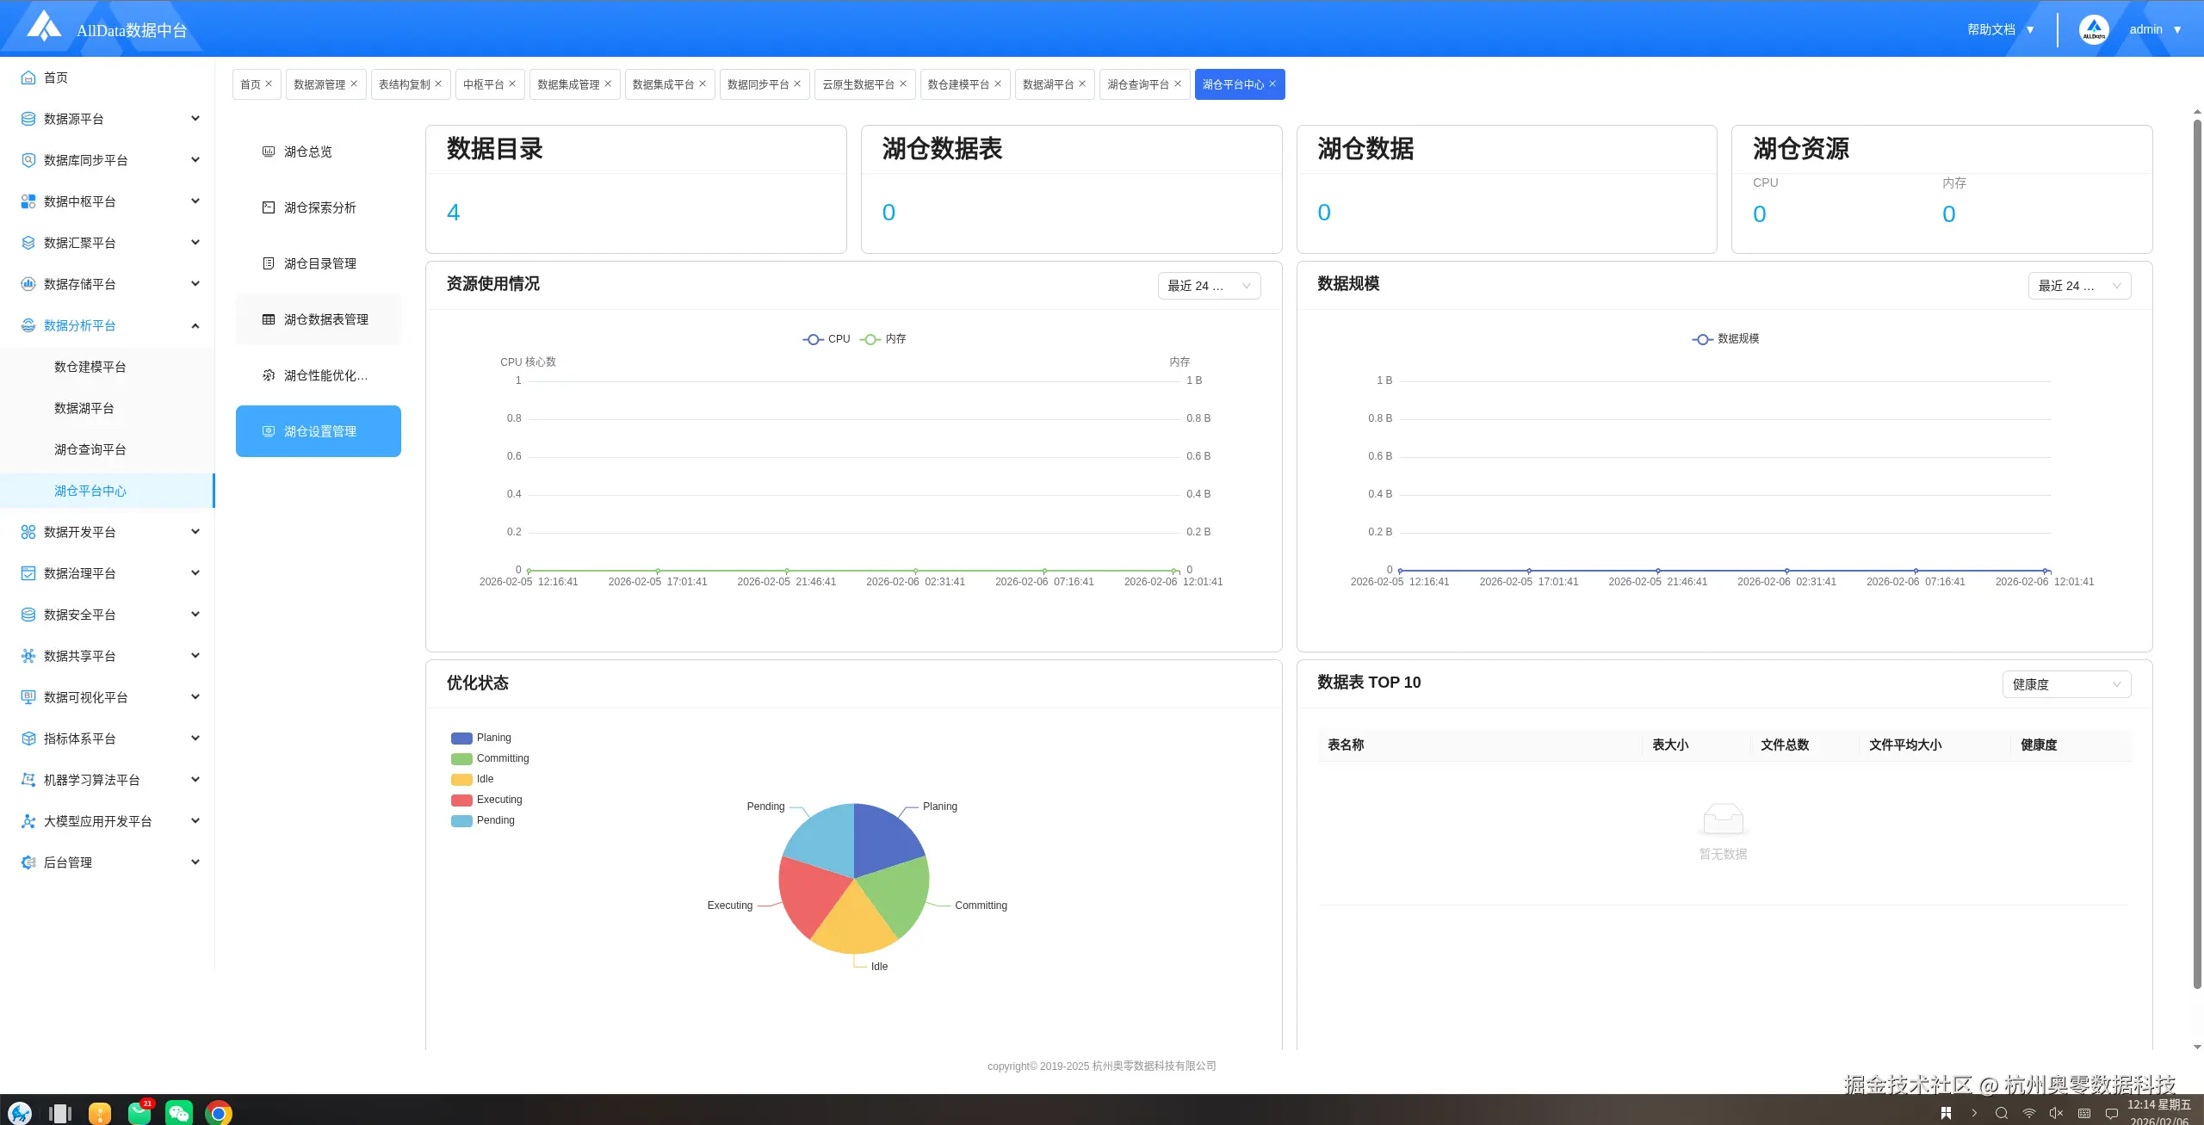Click the 湖仓设置管理 button
This screenshot has width=2204, height=1125.
319,431
